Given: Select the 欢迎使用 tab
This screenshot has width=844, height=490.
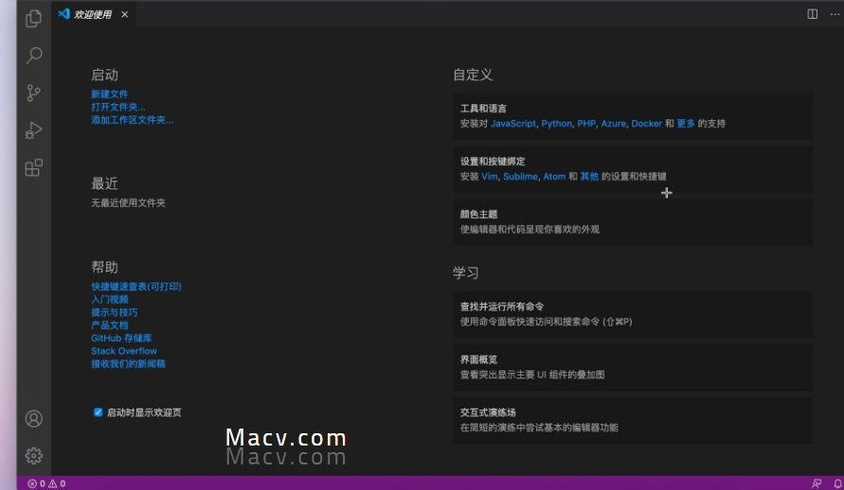Looking at the screenshot, I should [93, 14].
